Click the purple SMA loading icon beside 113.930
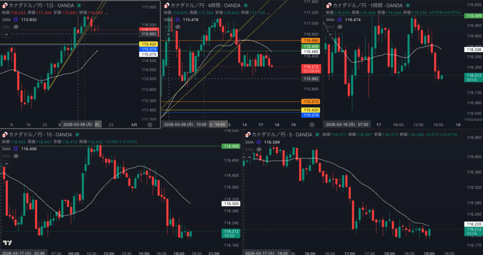Image resolution: width=483 pixels, height=255 pixels. 16,20
